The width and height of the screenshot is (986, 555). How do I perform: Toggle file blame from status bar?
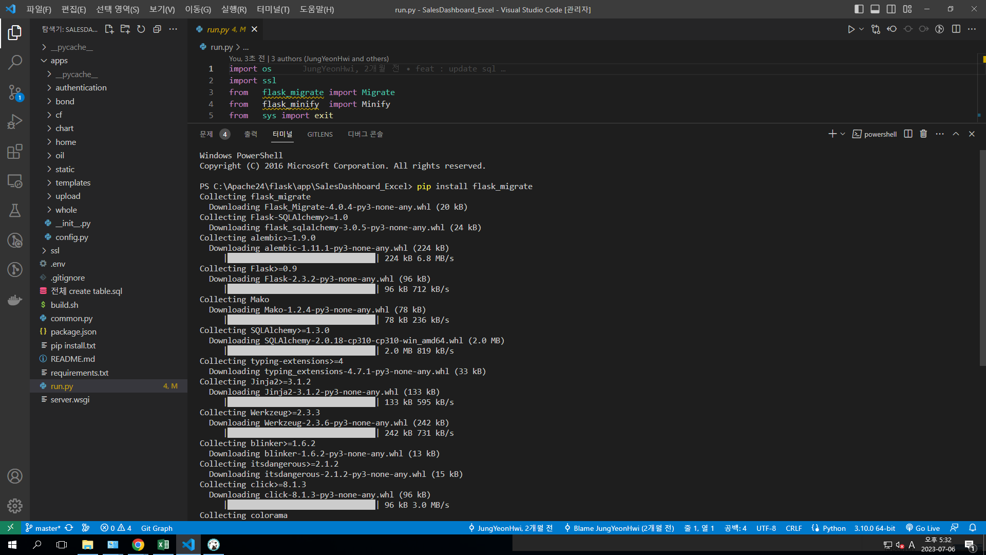619,528
